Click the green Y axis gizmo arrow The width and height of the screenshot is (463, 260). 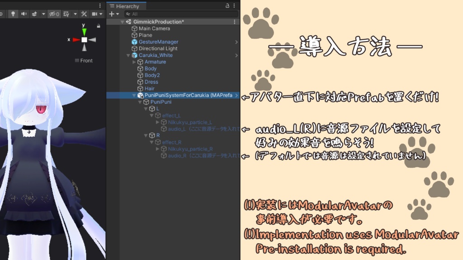click(84, 32)
